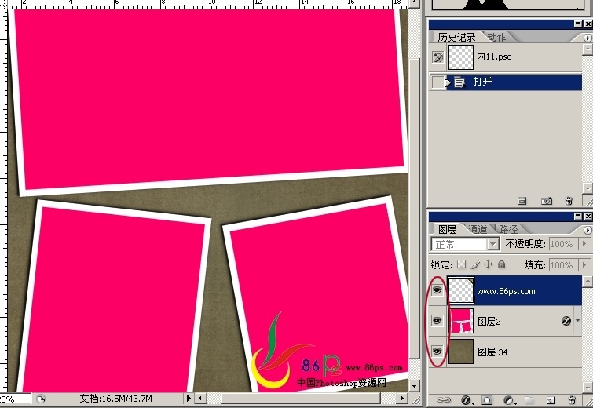Create new fill or adjustment layer

pos(509,399)
